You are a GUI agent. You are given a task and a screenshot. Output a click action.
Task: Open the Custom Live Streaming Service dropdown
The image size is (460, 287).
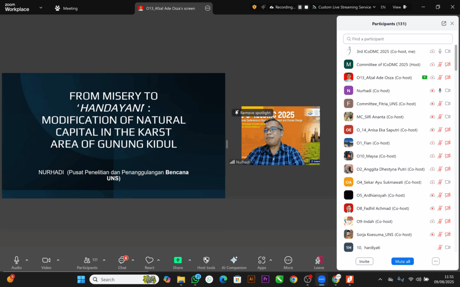(x=344, y=8)
